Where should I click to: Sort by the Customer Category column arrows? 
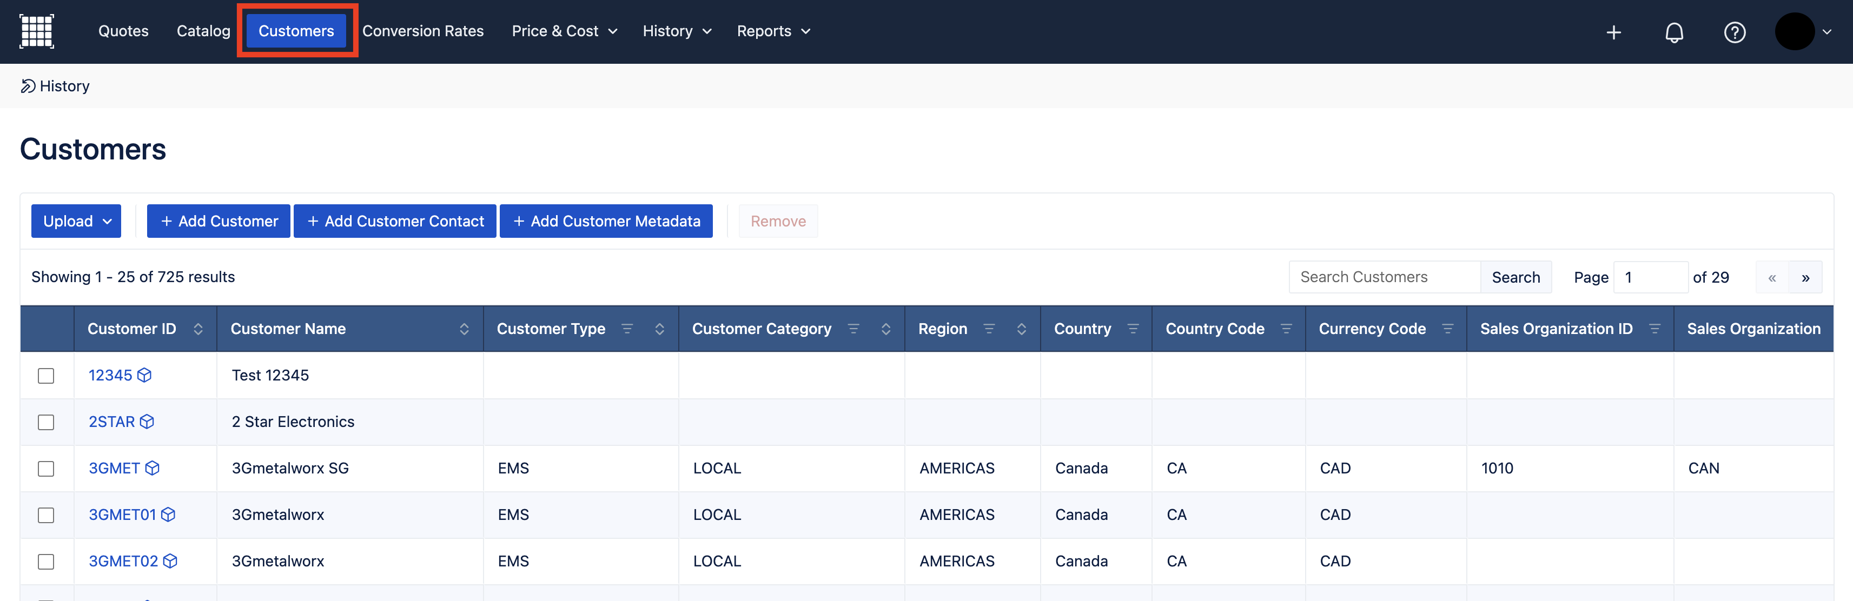(x=885, y=329)
